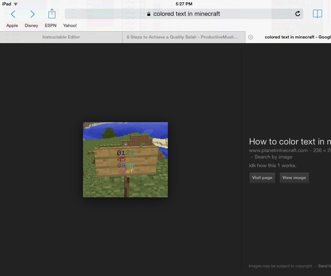Open the Minecraft sign image preview

click(x=125, y=160)
